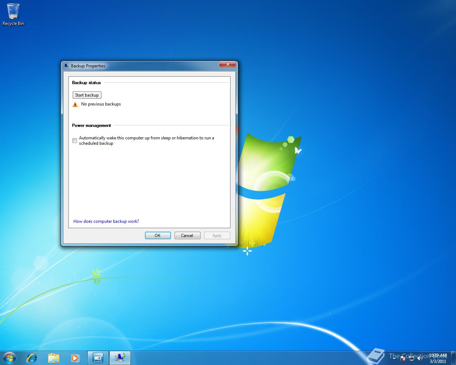This screenshot has width=456, height=365.
Task: Select the 'No previous backups' status text
Action: click(101, 104)
